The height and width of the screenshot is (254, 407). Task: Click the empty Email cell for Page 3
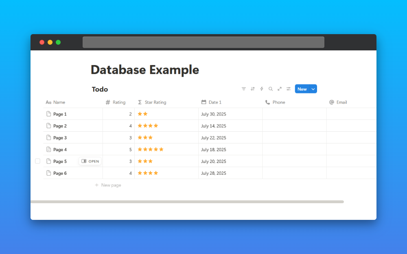(x=352, y=138)
